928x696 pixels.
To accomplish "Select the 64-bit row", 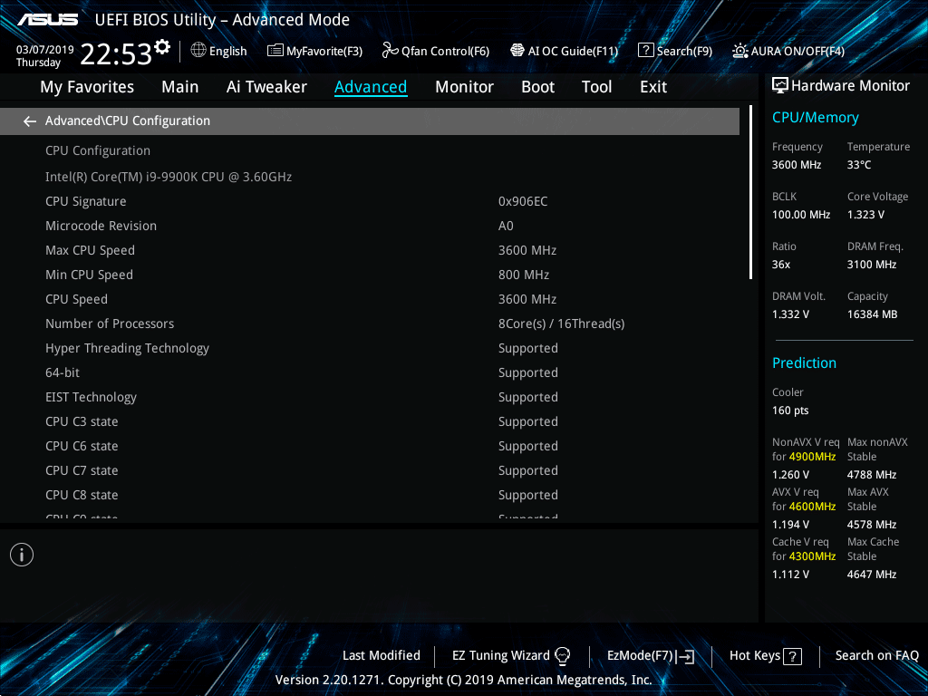I will pyautogui.click(x=370, y=372).
